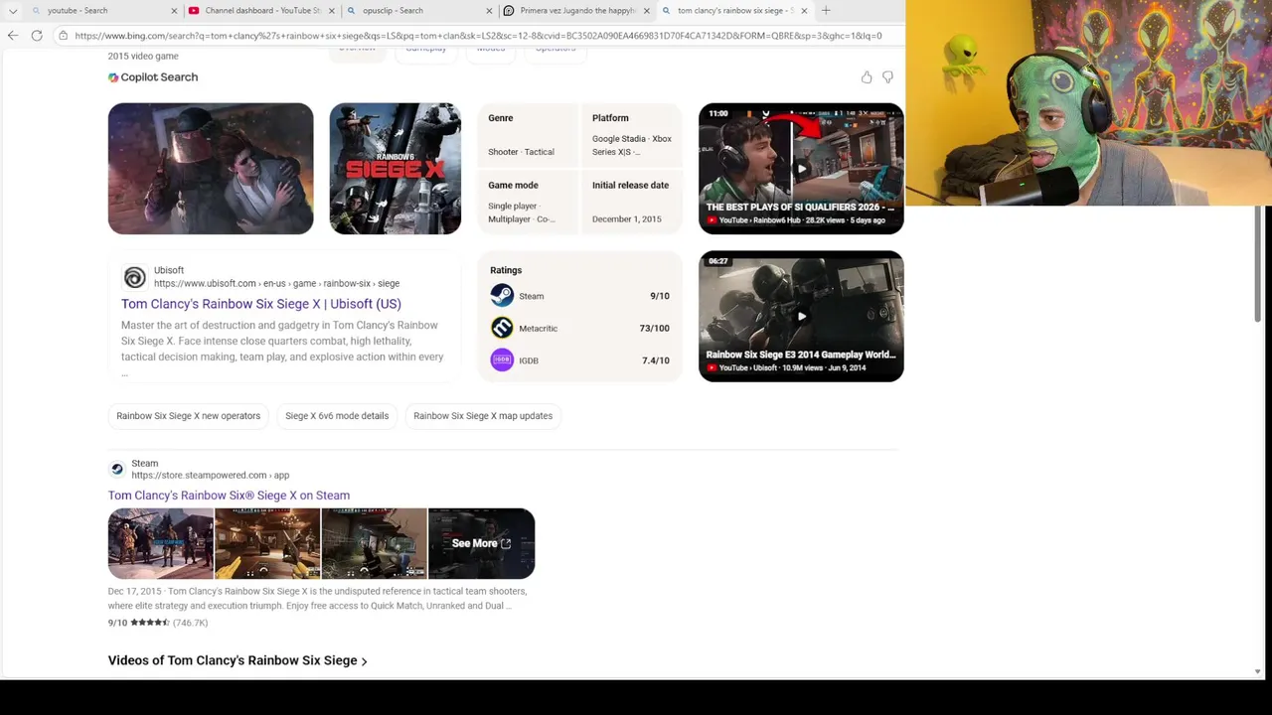1272x715 pixels.
Task: Click the page vertical scrollbar thumb
Action: [x=1257, y=263]
